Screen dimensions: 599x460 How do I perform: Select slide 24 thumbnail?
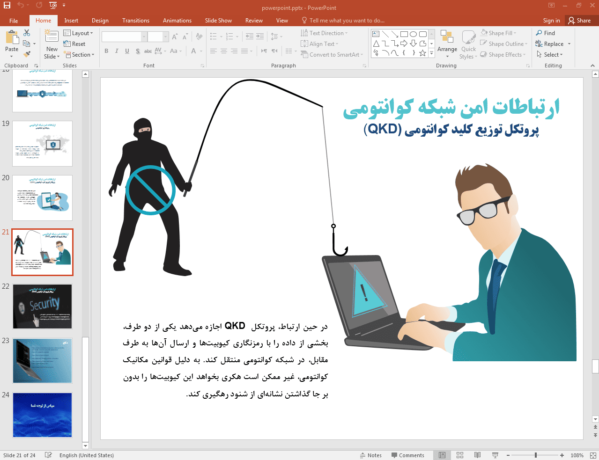tap(42, 415)
